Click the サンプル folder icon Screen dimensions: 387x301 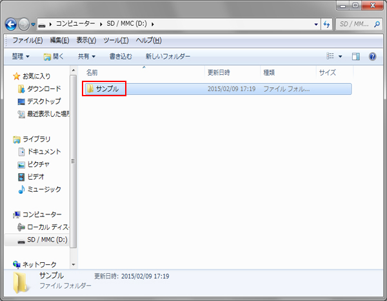90,89
